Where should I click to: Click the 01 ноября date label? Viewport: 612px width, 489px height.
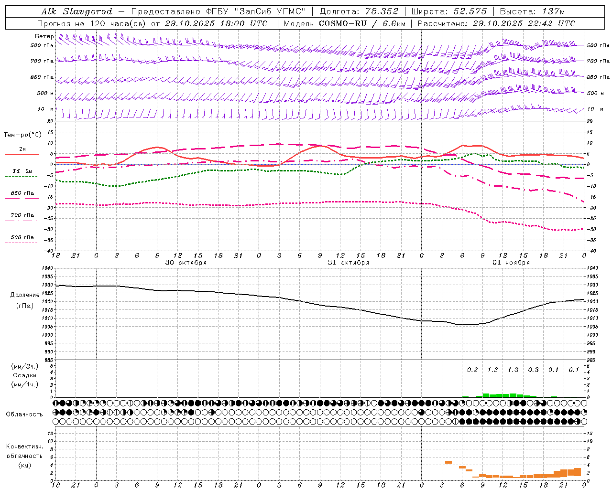tap(511, 263)
